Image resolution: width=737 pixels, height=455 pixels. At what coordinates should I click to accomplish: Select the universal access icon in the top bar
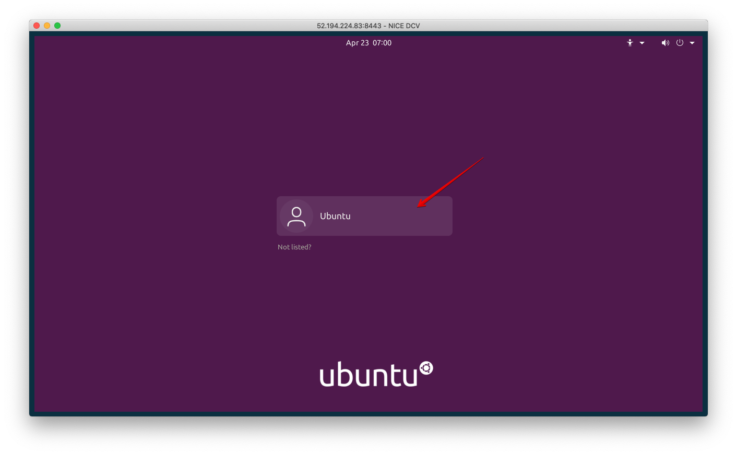tap(629, 43)
